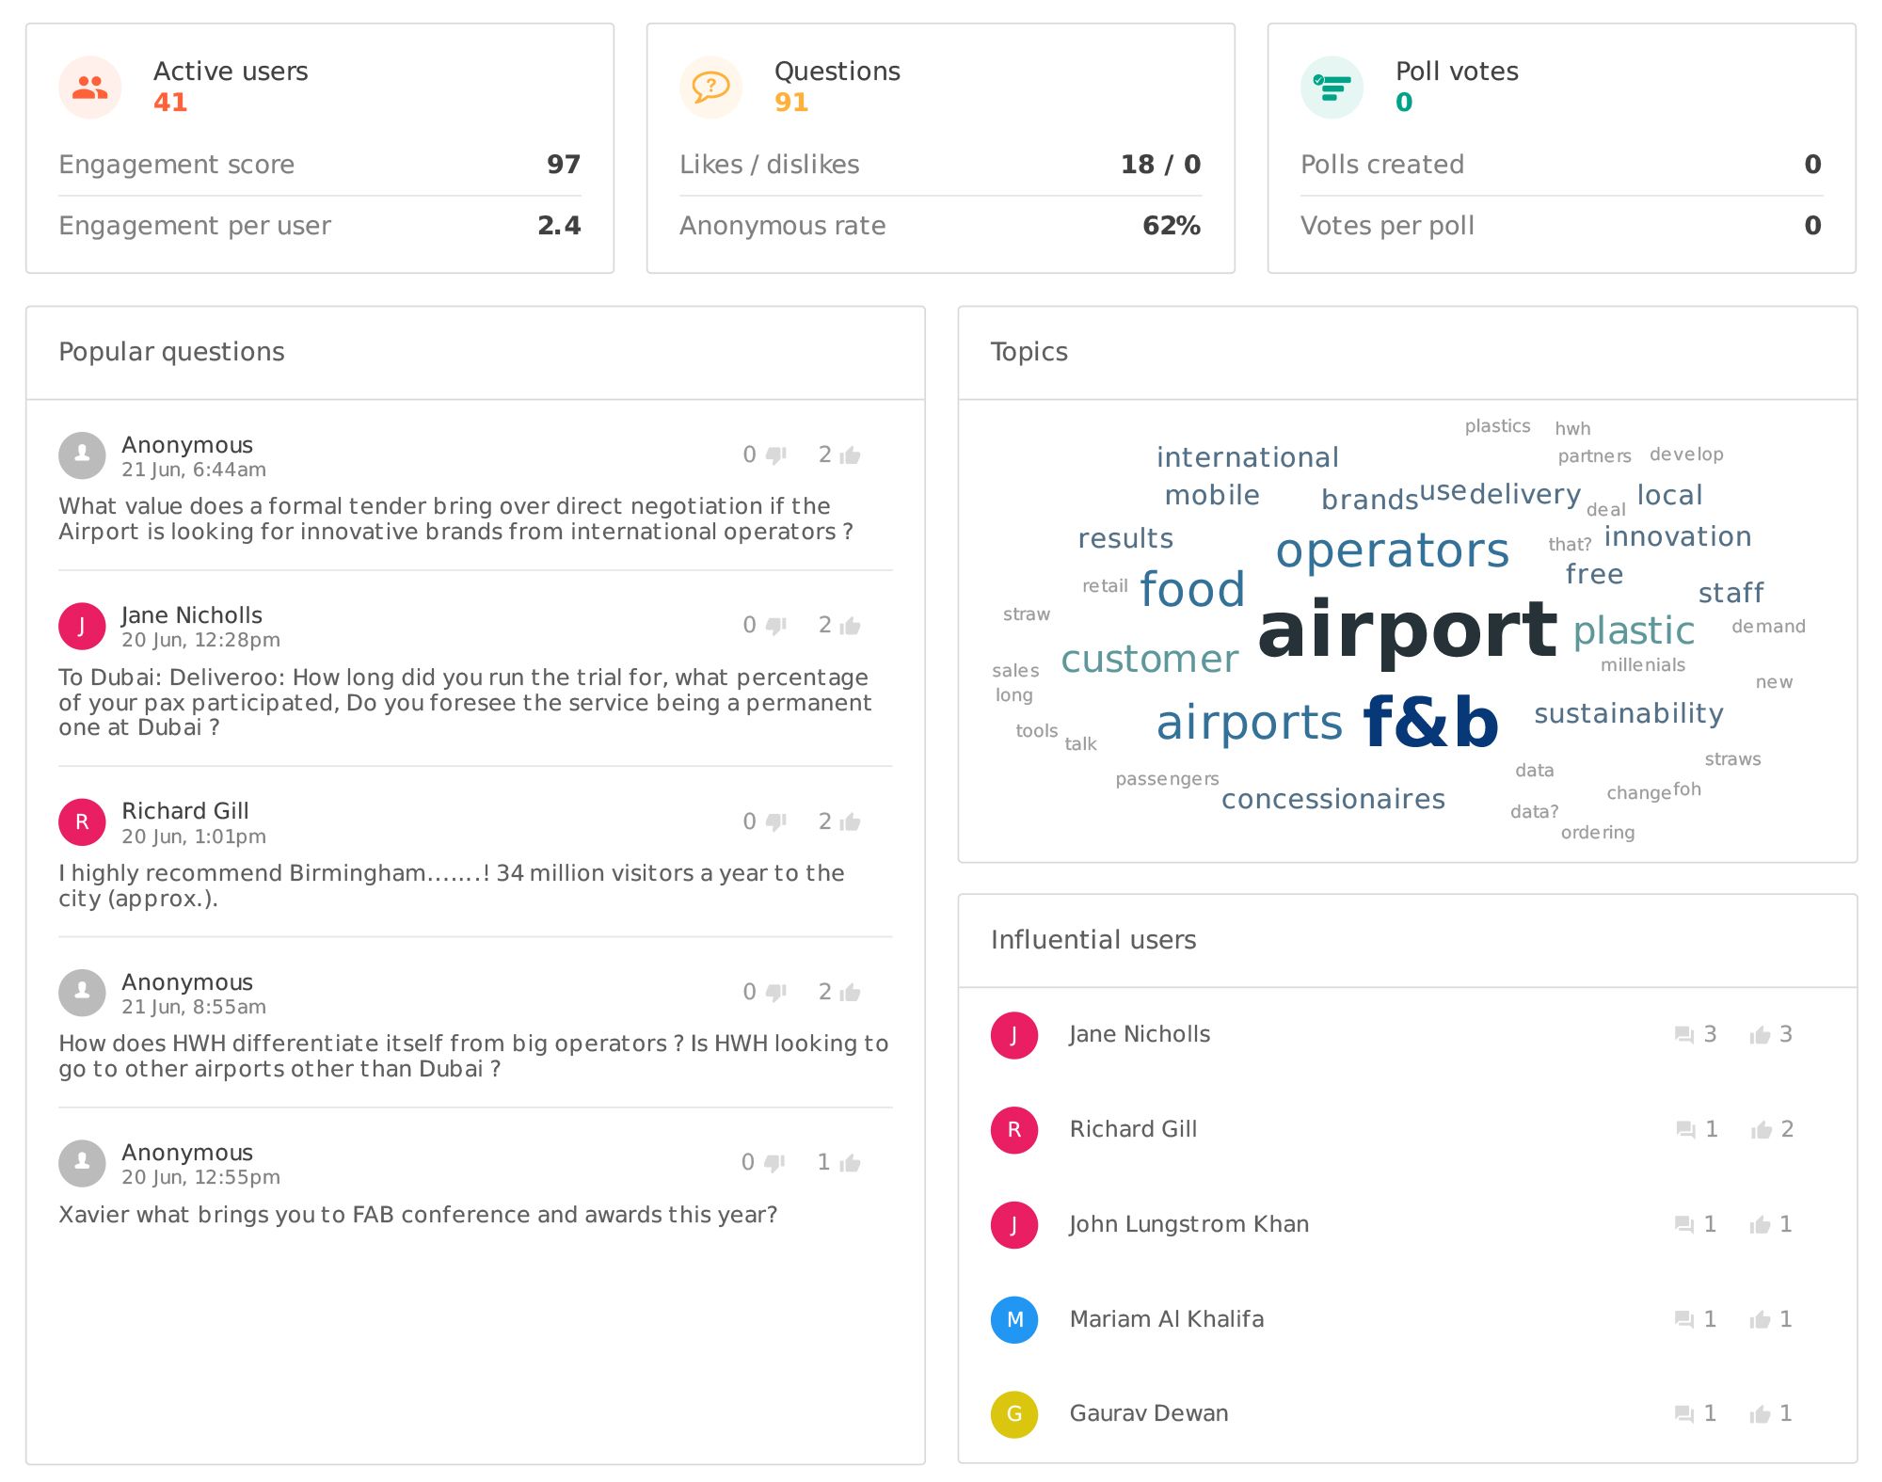This screenshot has height=1482, width=1882.
Task: Open Richard Gill in Influential users list
Action: coord(1133,1129)
